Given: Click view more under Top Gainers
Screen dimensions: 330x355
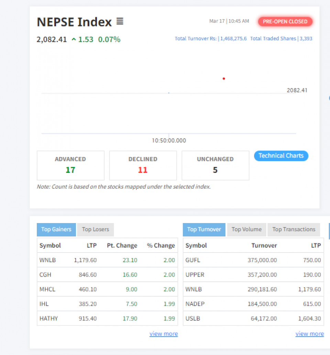Looking at the screenshot, I should [x=164, y=334].
